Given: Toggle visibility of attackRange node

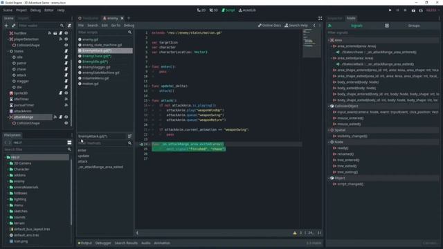Looking at the screenshot, I should click(66, 117).
